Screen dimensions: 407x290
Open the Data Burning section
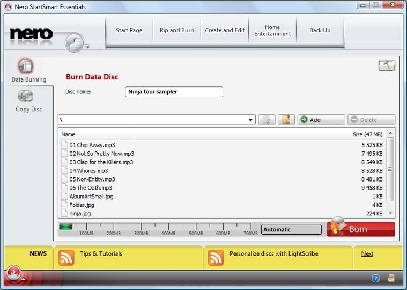click(28, 70)
